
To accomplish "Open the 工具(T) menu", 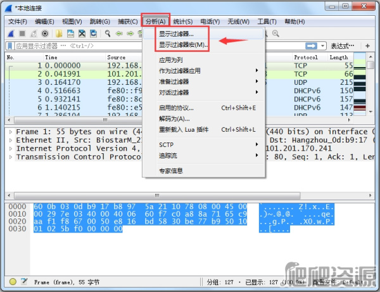I will tap(267, 22).
